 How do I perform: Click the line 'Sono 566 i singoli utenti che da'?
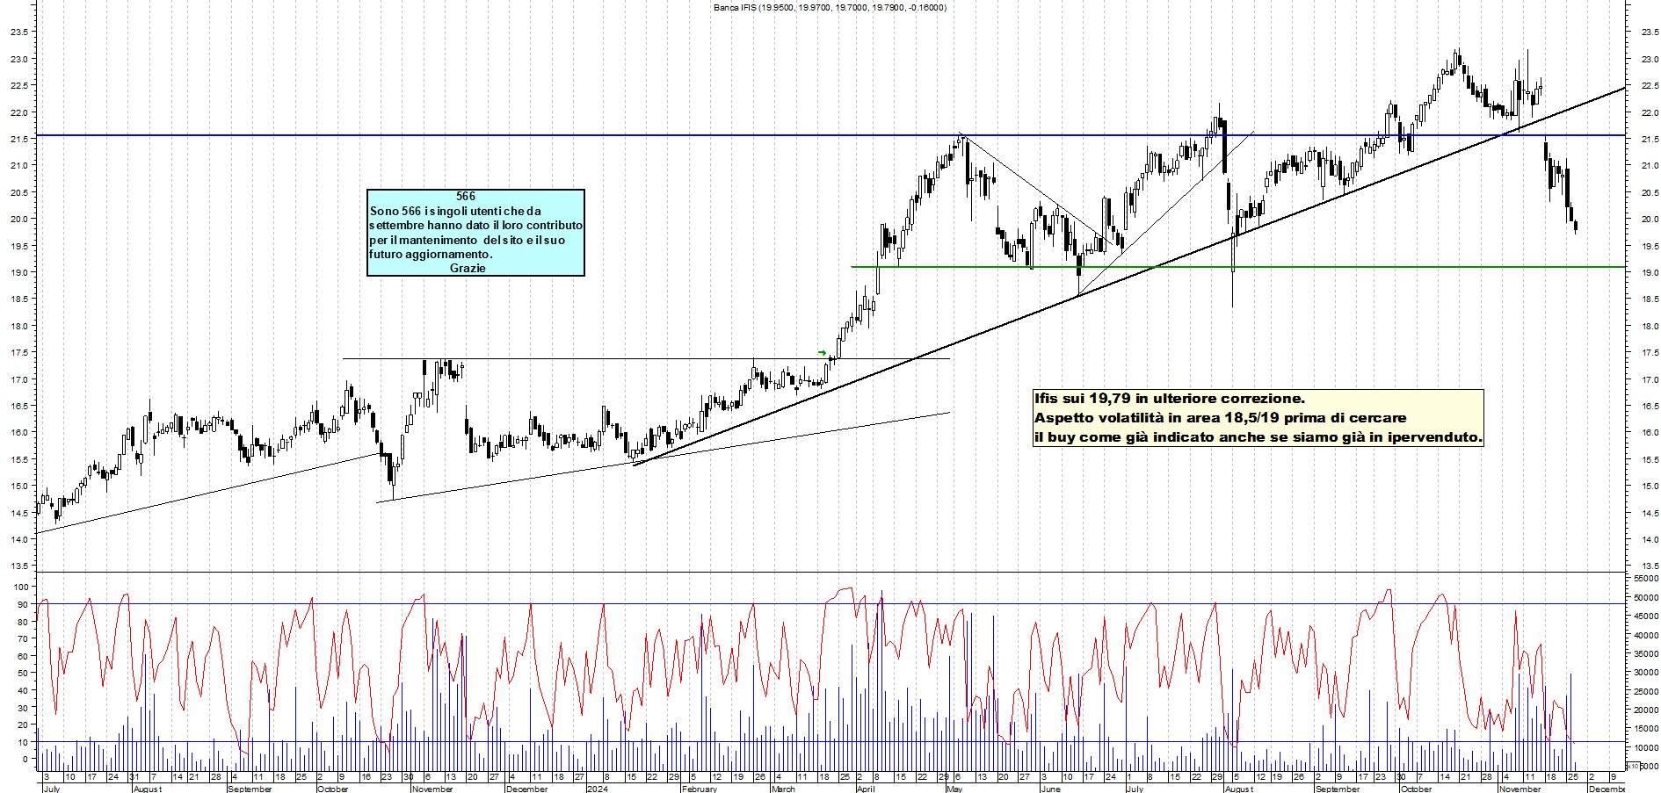click(455, 211)
